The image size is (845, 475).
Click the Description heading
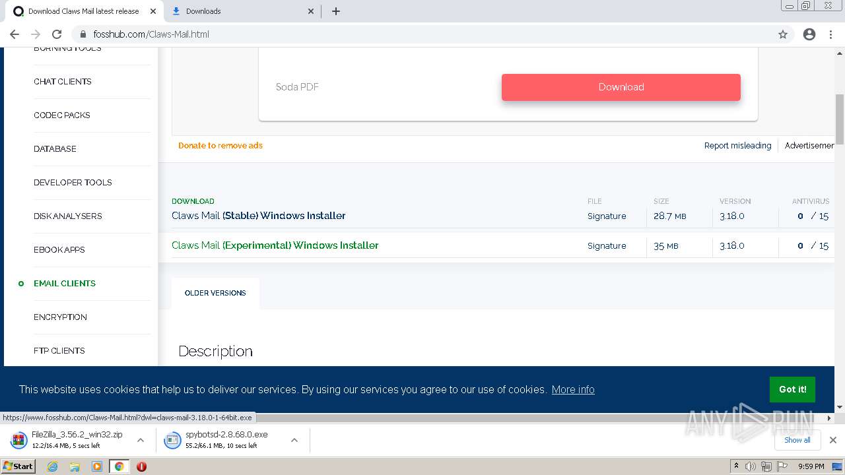point(215,351)
